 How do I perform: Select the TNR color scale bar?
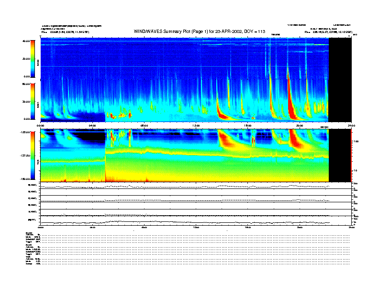(33, 156)
